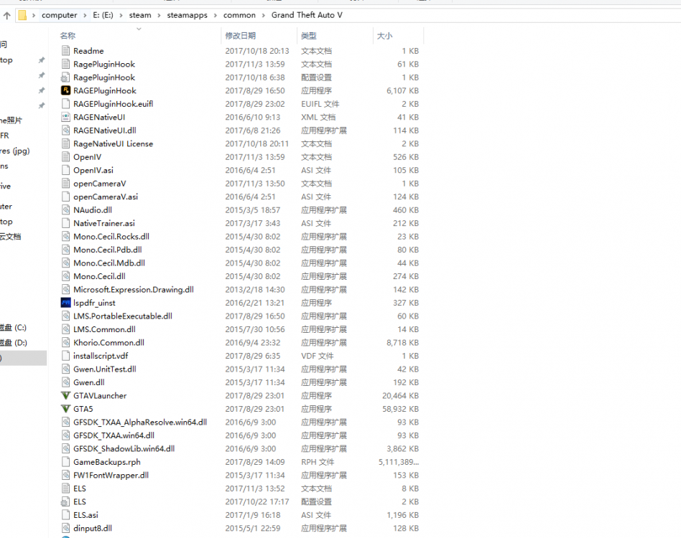Go to 'computer' in the address path
Image resolution: width=681 pixels, height=538 pixels.
click(x=59, y=15)
